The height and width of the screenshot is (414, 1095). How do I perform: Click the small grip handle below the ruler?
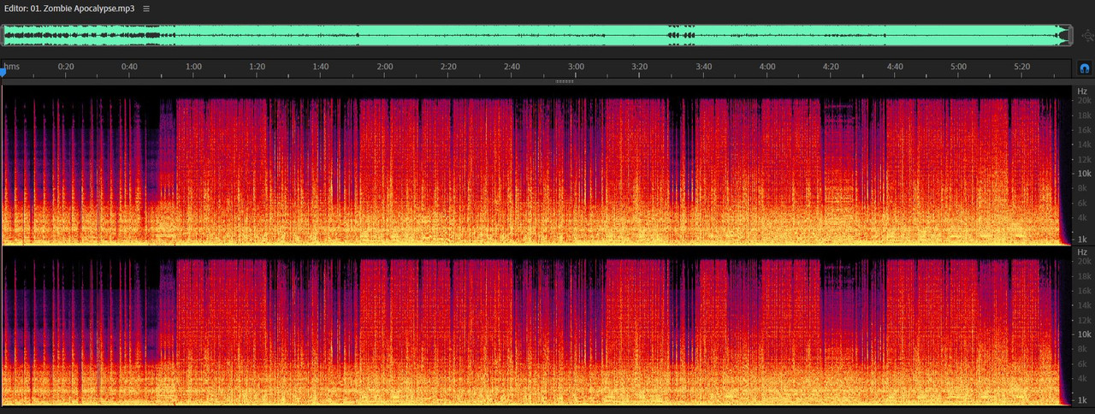(564, 81)
